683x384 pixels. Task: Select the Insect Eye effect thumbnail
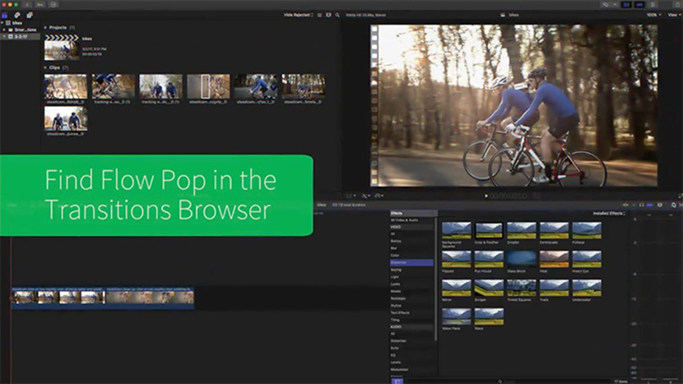[x=587, y=259]
